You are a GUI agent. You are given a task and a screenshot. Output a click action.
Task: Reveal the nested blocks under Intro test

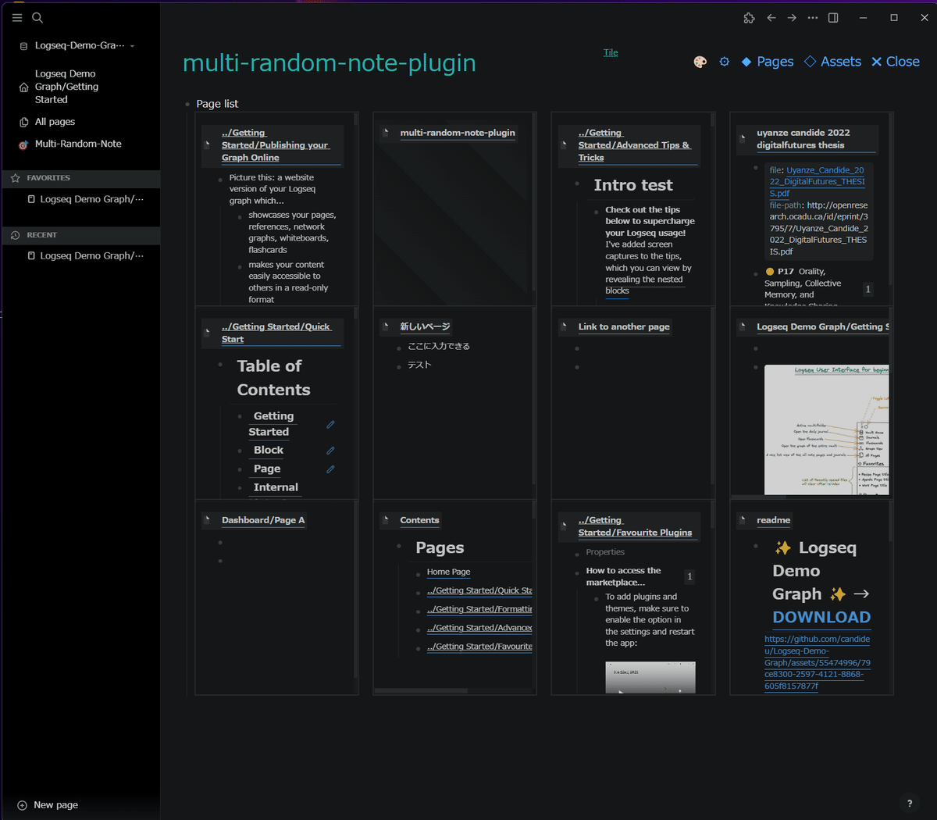(617, 291)
